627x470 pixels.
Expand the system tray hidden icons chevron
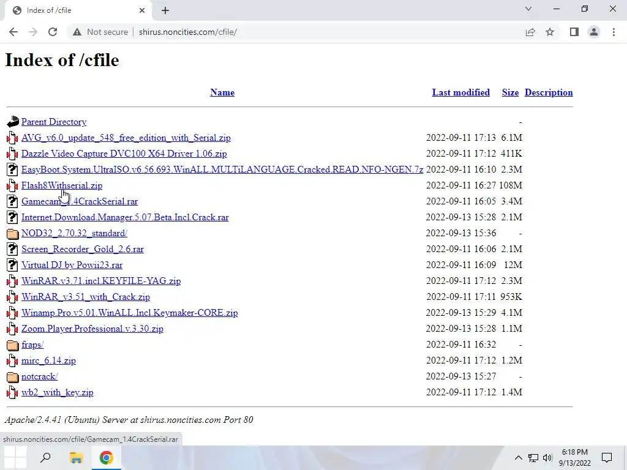coord(518,458)
